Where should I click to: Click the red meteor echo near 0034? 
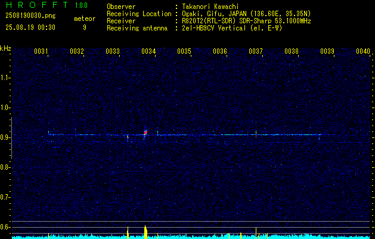[x=145, y=132]
